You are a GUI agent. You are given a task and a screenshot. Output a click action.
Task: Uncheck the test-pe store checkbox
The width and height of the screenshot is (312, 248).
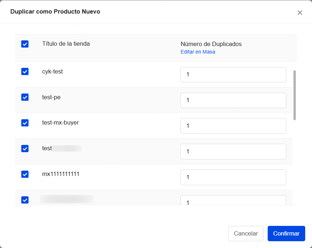[25, 97]
